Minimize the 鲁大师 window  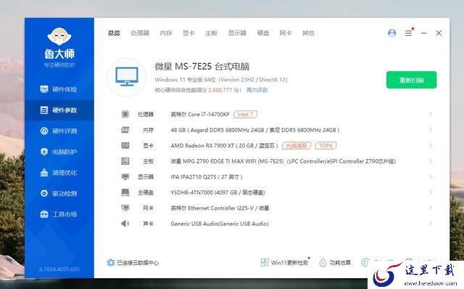pyautogui.click(x=423, y=33)
